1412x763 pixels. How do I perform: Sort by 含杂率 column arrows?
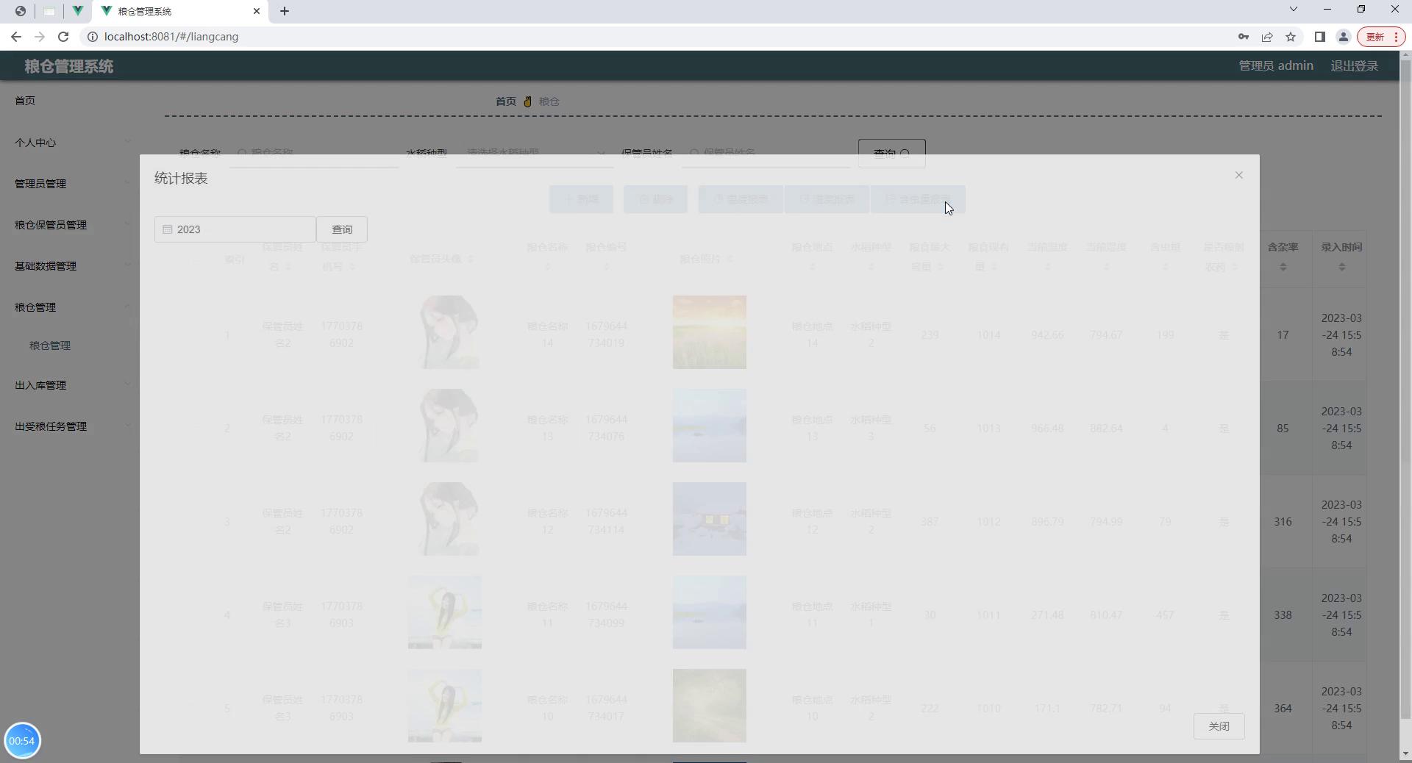pos(1283,267)
